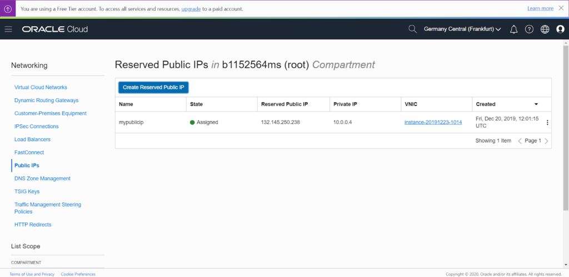Click the Create Reserved Public IP button
Viewport: 569px width, 277px height.
(x=153, y=87)
